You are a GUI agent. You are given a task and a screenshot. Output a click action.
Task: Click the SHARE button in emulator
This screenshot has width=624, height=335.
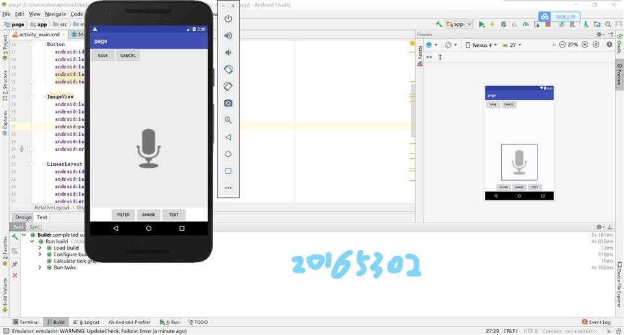pos(148,215)
